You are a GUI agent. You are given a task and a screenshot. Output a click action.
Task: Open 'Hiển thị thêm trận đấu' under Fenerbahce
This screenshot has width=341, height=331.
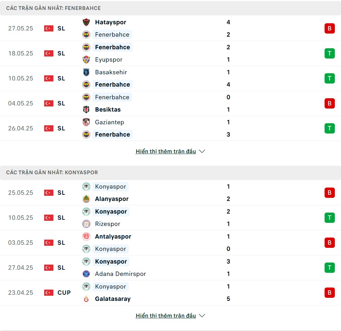166,151
